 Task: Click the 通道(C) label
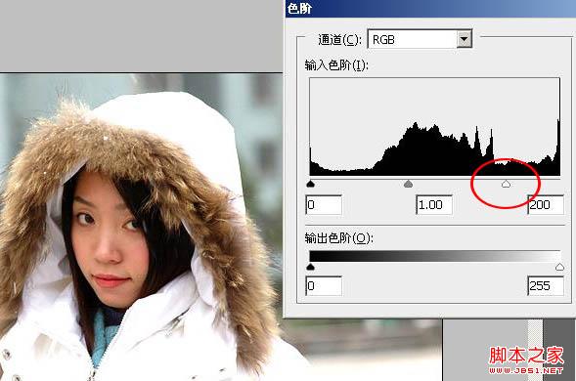pos(339,39)
